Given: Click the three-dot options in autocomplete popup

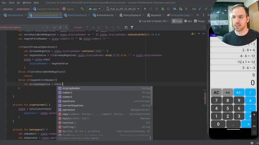Looking at the screenshot, I should click(150, 138).
